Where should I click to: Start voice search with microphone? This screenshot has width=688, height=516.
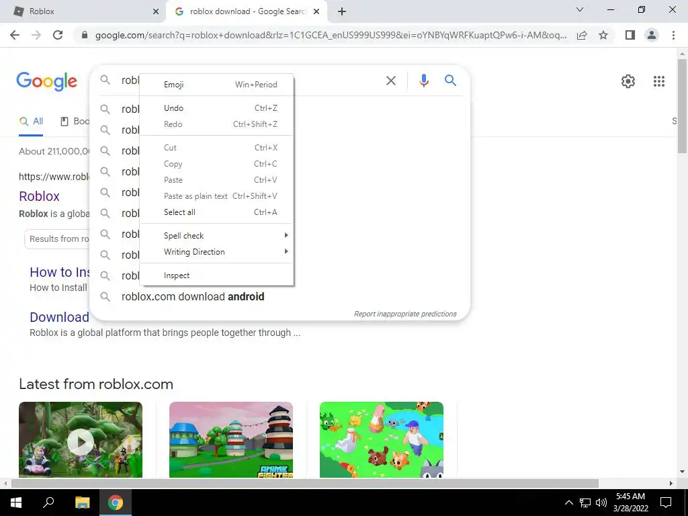coord(423,81)
